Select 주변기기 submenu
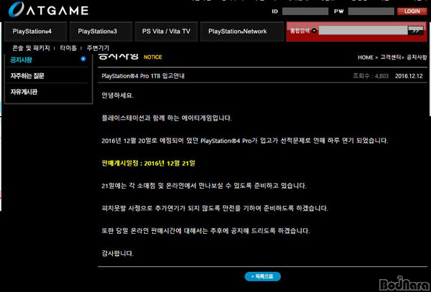Image resolution: width=431 pixels, height=292 pixels. coord(98,48)
